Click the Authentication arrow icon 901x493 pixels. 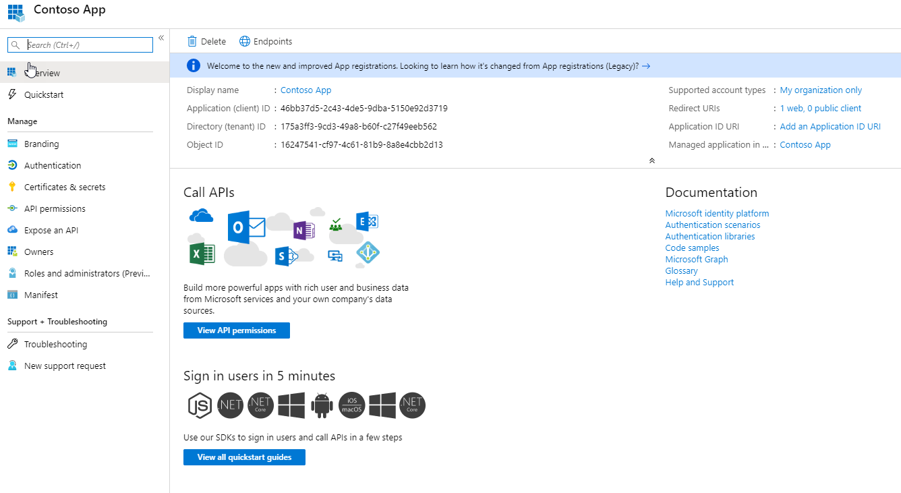coord(11,165)
